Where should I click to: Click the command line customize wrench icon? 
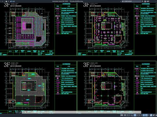(20, 112)
